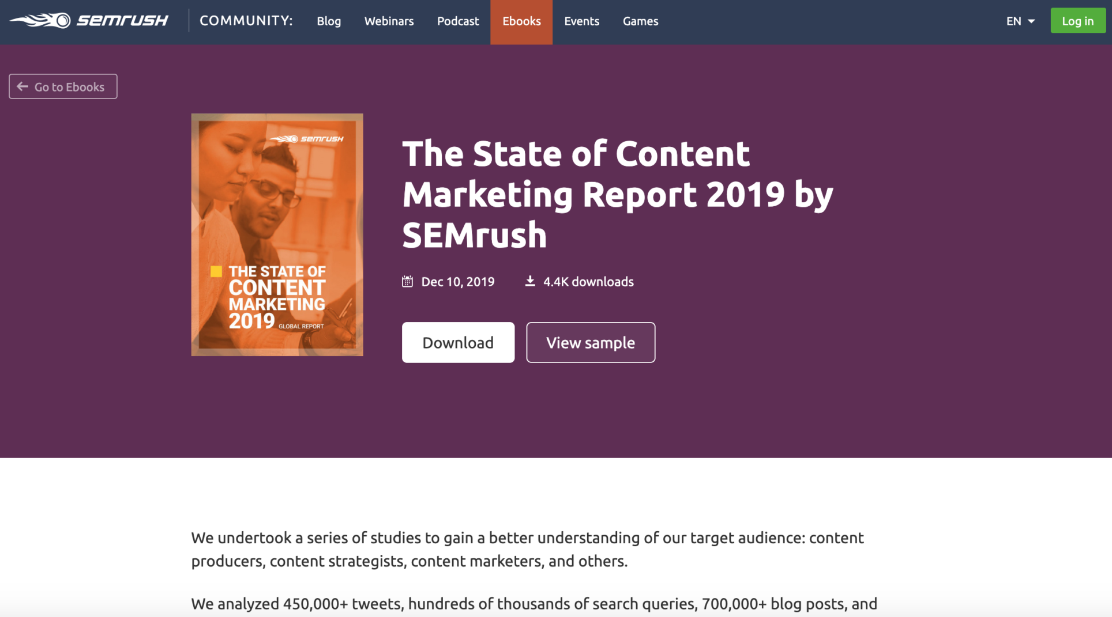
Task: Click Go to Ebooks
Action: pyautogui.click(x=62, y=86)
